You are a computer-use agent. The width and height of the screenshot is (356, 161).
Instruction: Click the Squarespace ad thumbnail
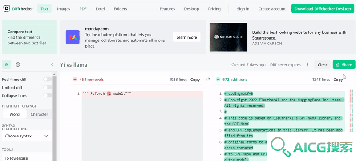228,37
